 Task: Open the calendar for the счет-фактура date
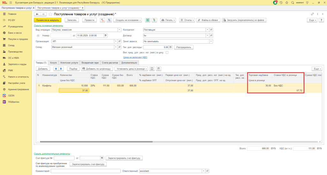(102, 158)
